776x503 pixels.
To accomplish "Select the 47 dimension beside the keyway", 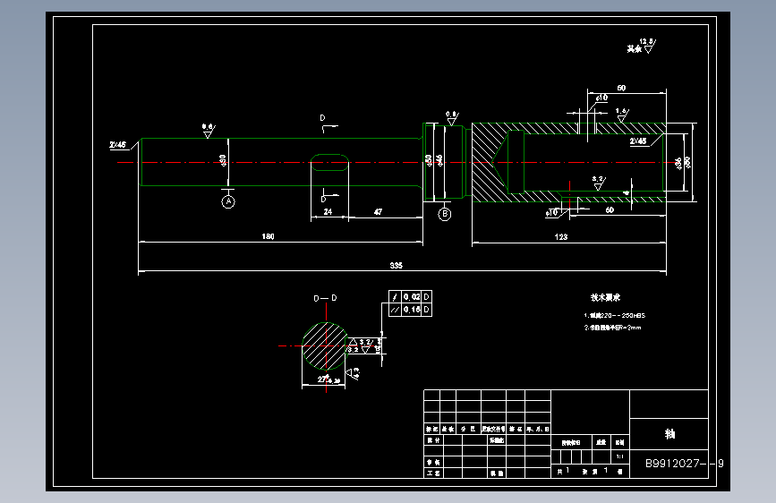I will pyautogui.click(x=378, y=212).
